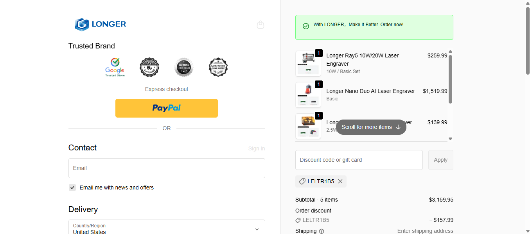The width and height of the screenshot is (530, 234).
Task: Toggle the email news and offers checkbox
Action: point(72,188)
